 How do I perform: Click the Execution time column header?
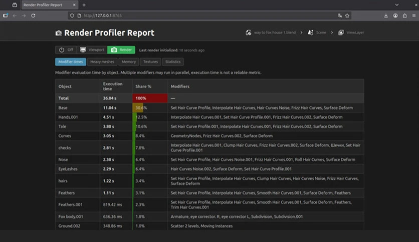[116, 86]
